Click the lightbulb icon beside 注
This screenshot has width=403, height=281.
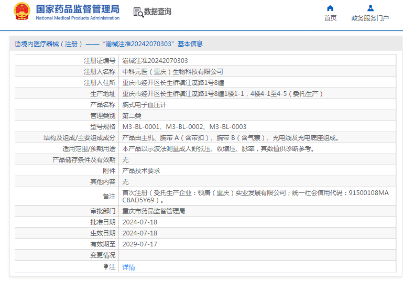(x=106, y=267)
